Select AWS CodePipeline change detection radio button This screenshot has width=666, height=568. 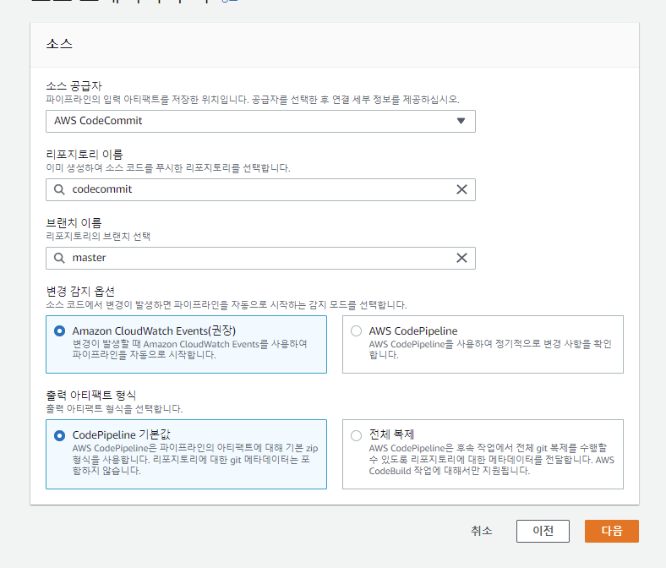(356, 331)
